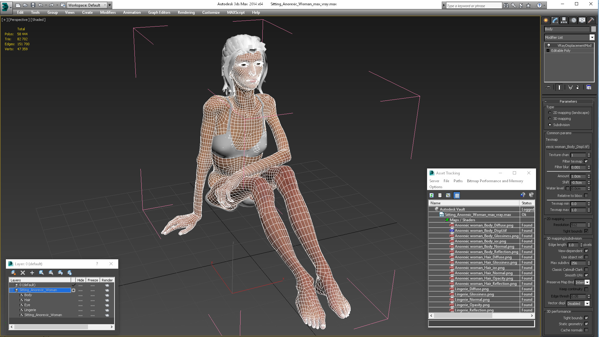Open the Create command panel tab

[546, 20]
